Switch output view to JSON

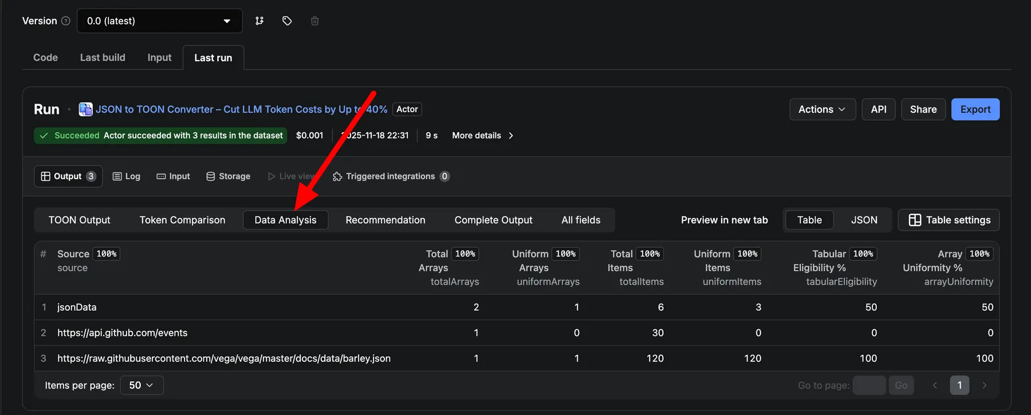tap(864, 220)
